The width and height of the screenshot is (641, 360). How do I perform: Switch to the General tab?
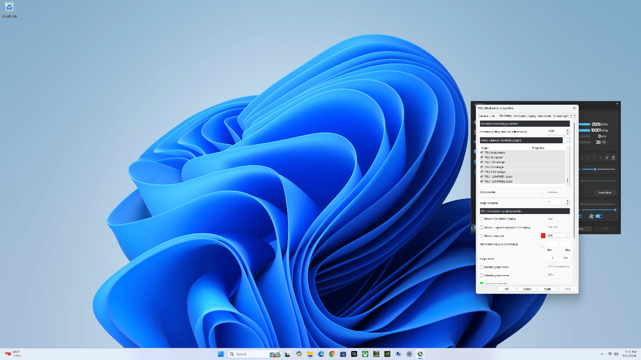pyautogui.click(x=484, y=116)
